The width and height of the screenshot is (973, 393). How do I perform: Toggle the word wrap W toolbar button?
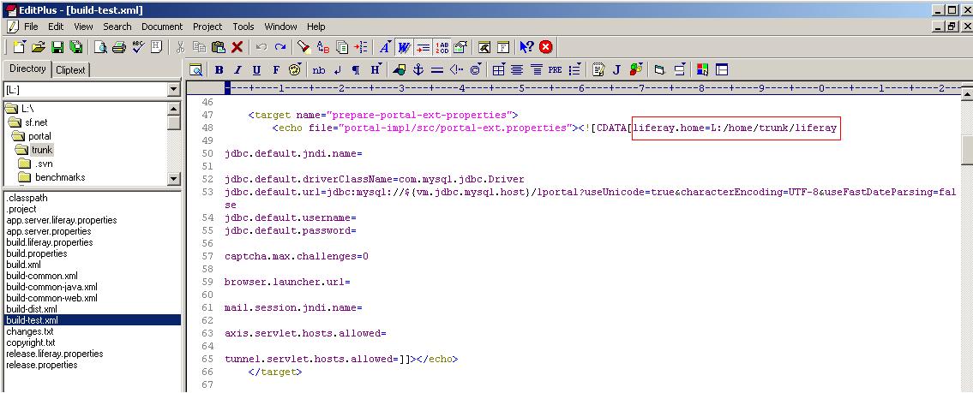[x=404, y=48]
